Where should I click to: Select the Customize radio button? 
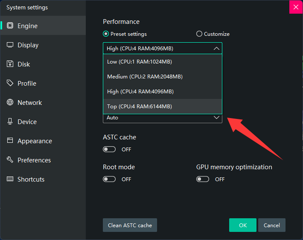[x=199, y=34]
